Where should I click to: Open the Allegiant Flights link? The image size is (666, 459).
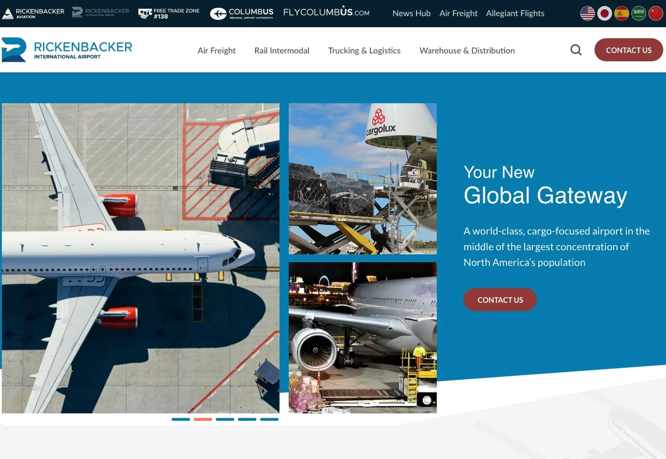(515, 13)
